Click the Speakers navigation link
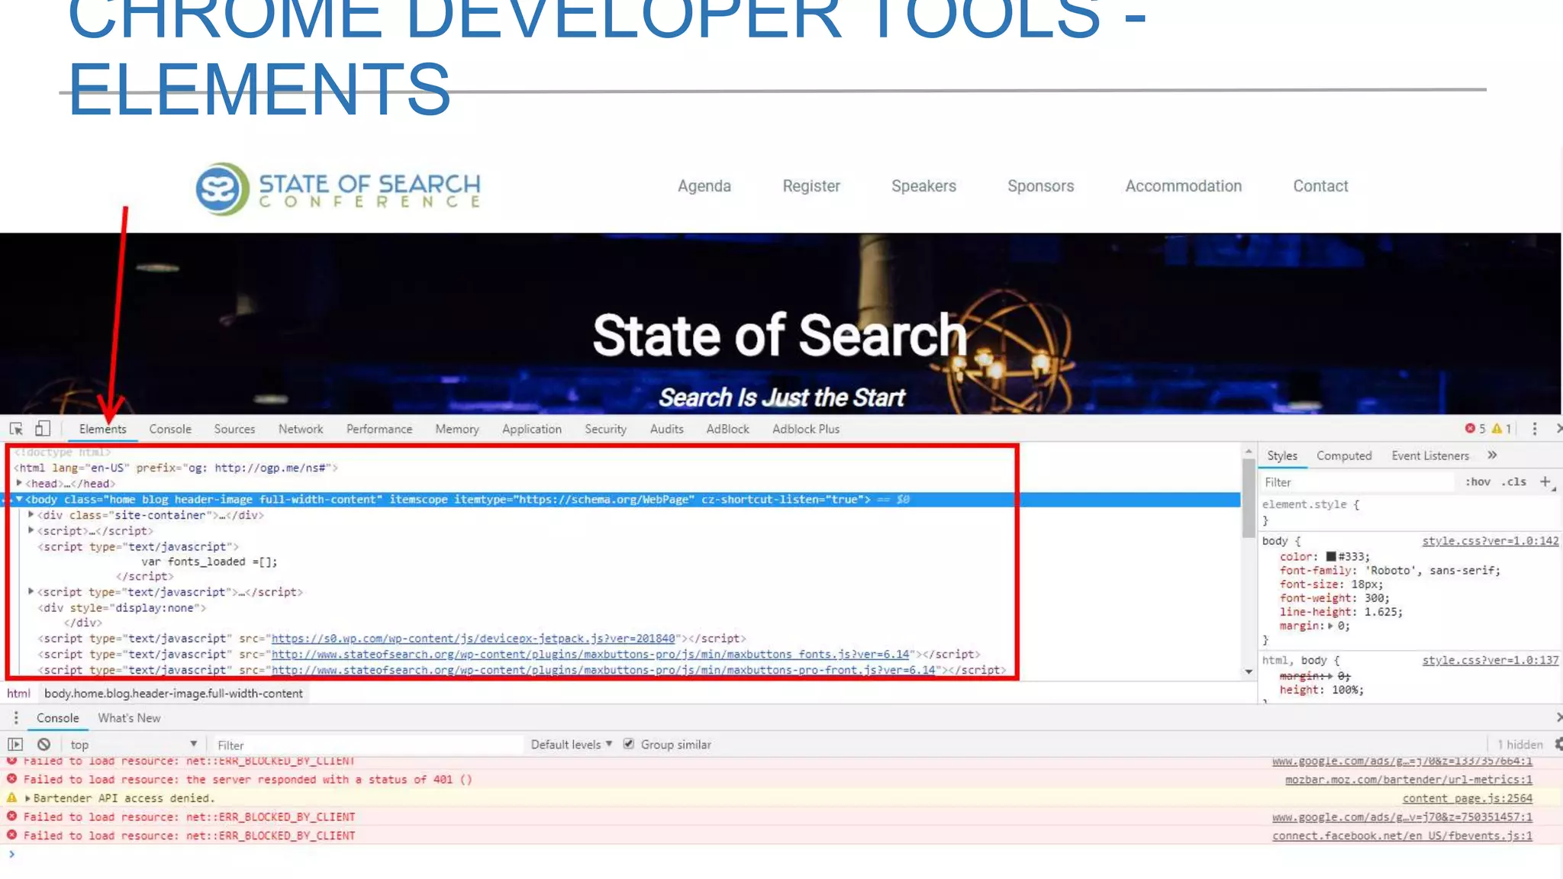This screenshot has height=879, width=1563. click(x=923, y=186)
